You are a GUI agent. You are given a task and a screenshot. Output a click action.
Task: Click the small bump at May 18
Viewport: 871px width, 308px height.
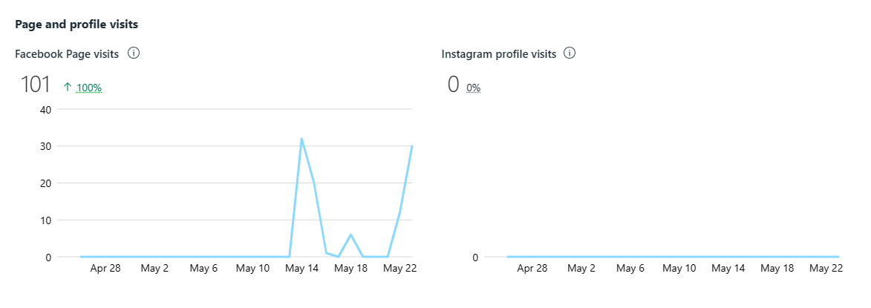tap(350, 235)
